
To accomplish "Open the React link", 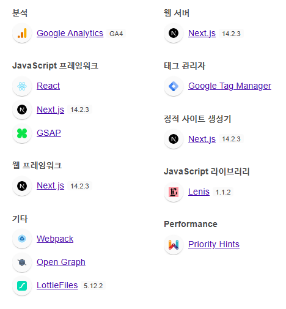I will 48,86.
